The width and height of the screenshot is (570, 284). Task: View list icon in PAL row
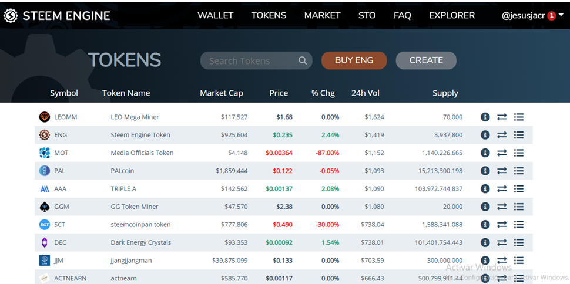point(519,171)
